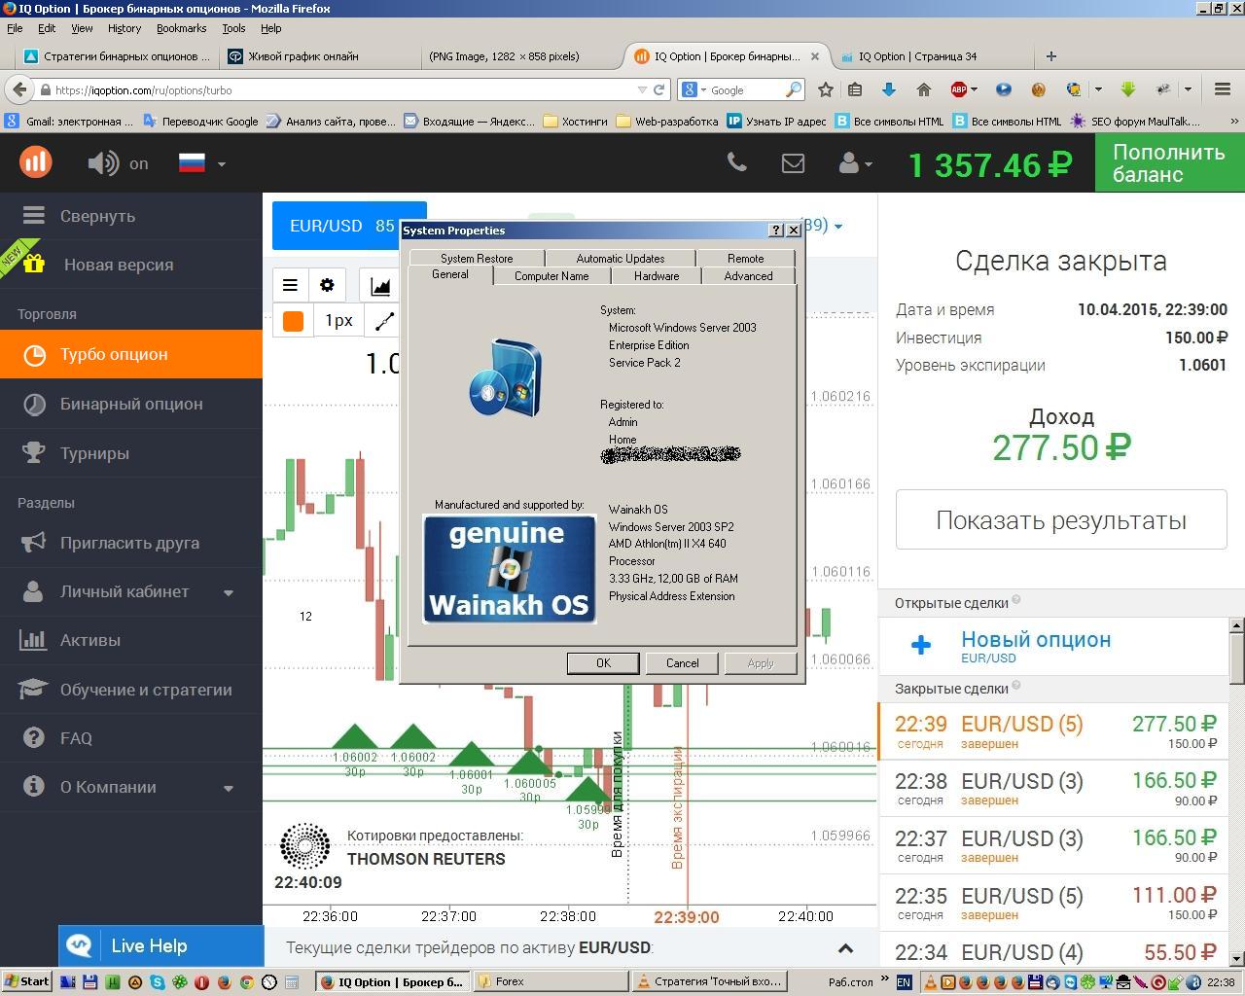
Task: Open a new Firefox tab
Action: 1050,56
